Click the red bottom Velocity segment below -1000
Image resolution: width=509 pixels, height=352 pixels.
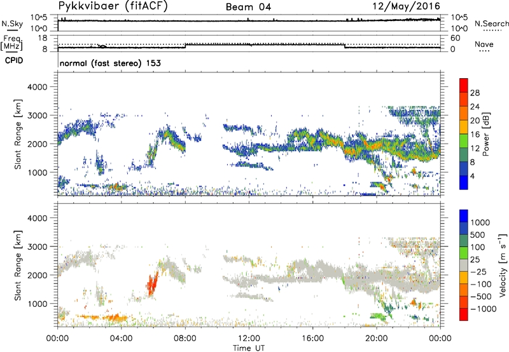click(464, 315)
